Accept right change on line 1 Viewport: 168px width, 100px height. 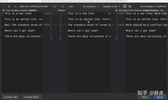(120, 13)
